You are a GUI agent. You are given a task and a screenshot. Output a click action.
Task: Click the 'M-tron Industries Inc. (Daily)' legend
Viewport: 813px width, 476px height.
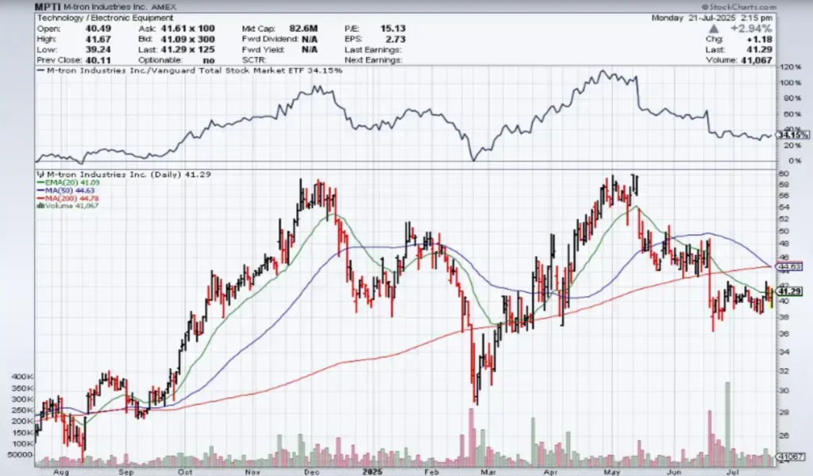125,175
